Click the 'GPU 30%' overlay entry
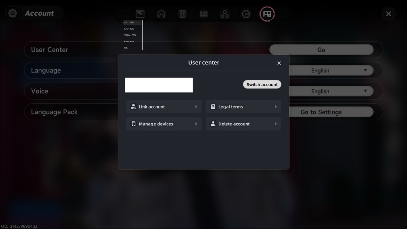407x229 pixels. click(x=129, y=29)
